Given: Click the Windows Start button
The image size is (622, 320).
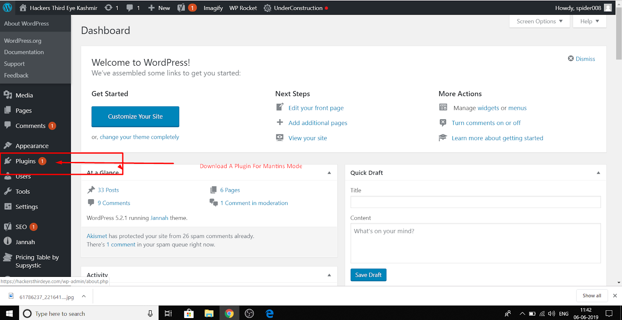Looking at the screenshot, I should (9, 313).
